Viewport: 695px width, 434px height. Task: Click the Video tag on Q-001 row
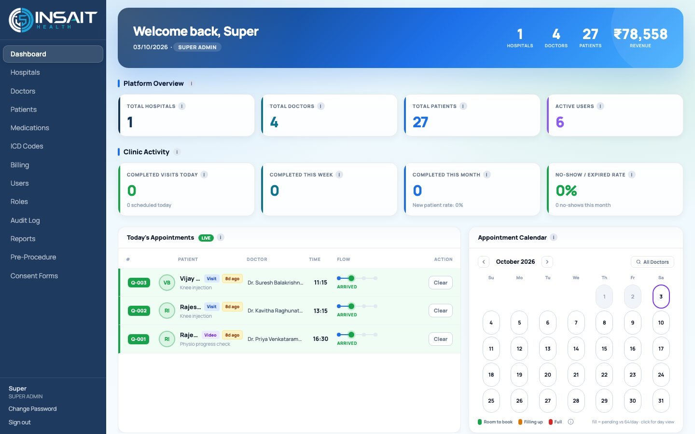coord(210,335)
